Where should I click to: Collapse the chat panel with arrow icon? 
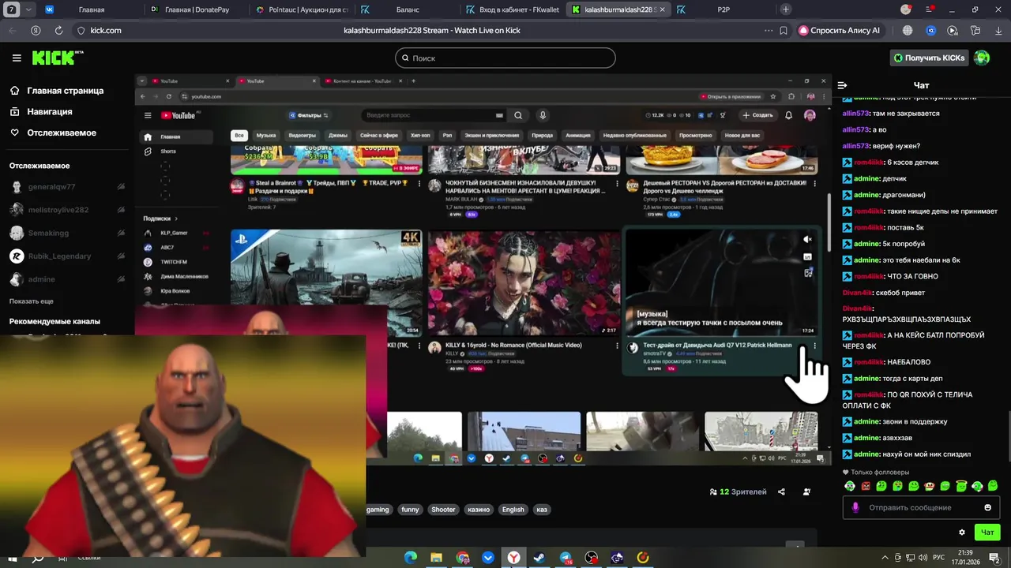coord(843,85)
